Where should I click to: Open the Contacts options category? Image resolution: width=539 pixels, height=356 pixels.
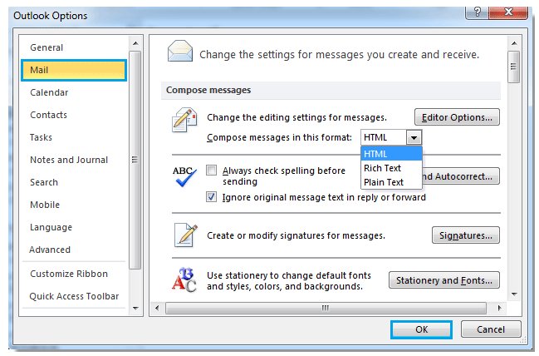74,115
